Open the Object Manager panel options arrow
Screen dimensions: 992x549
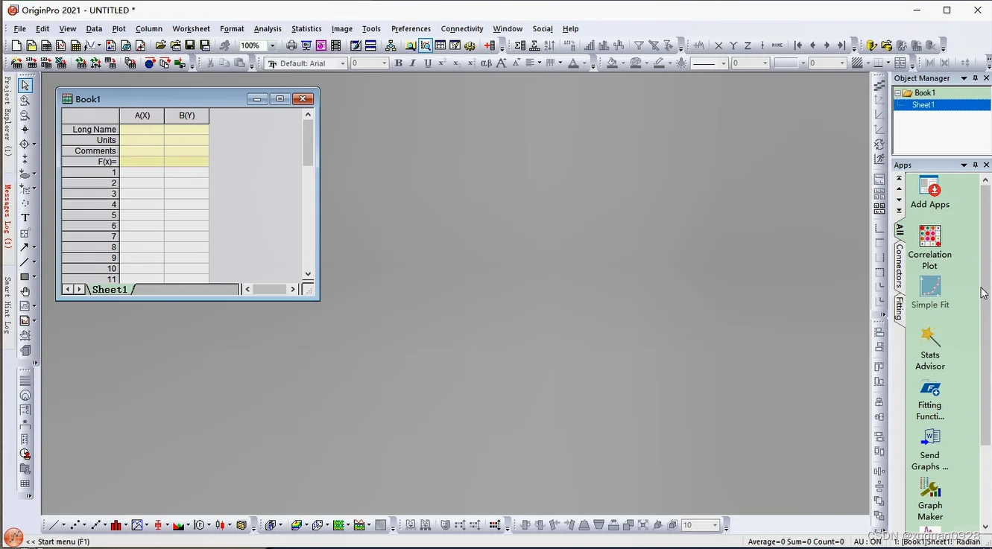[964, 78]
